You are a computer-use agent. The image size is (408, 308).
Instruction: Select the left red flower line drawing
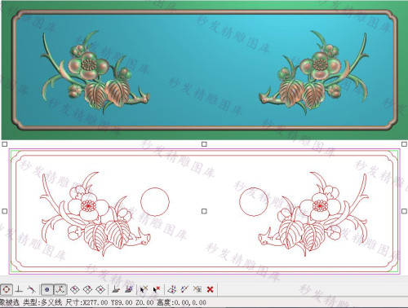tap(95, 214)
